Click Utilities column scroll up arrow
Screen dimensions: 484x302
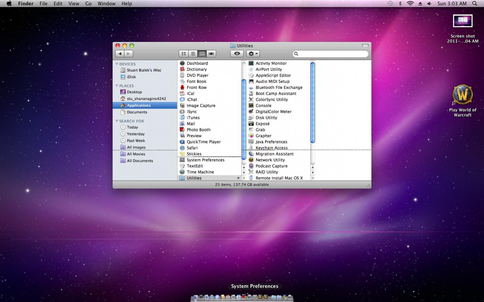coord(312,167)
